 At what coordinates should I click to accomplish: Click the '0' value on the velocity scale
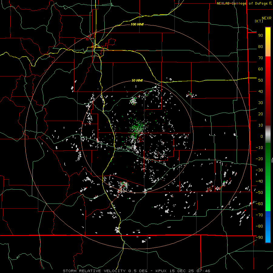tap(262, 136)
